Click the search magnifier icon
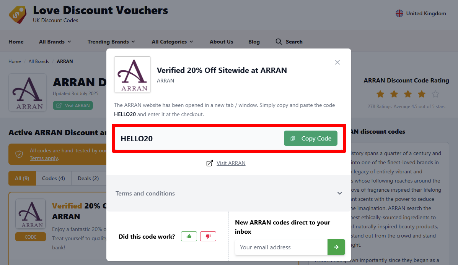 tap(279, 42)
